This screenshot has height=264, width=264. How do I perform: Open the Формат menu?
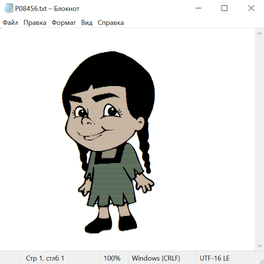pos(64,23)
